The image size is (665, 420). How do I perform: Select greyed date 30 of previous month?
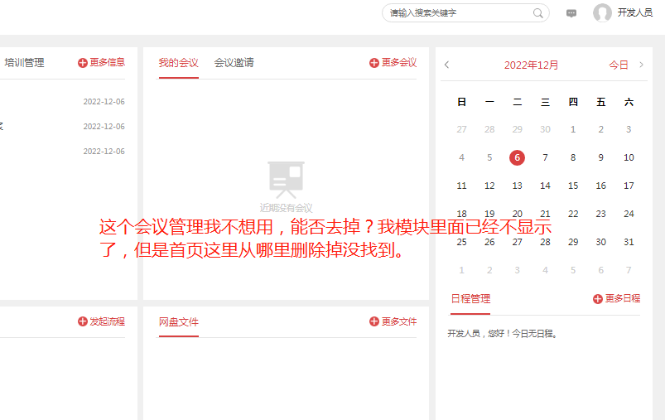coord(545,129)
